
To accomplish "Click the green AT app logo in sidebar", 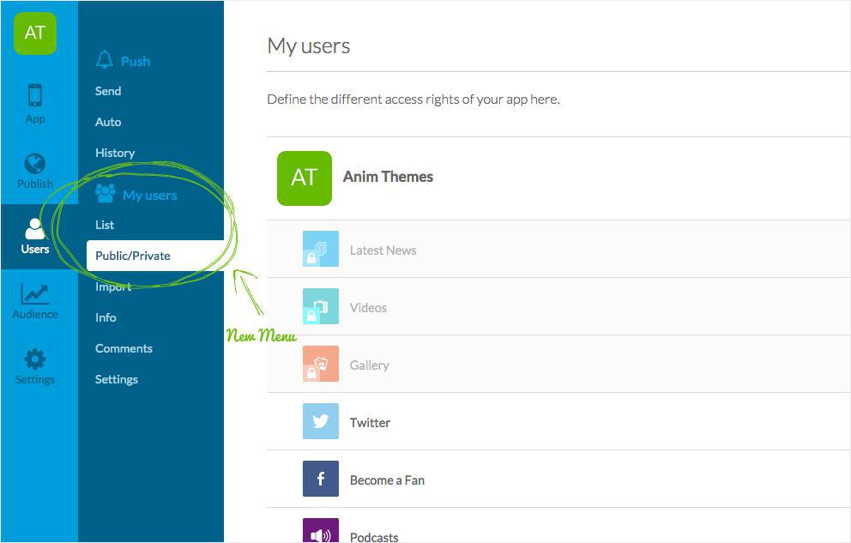I will tap(35, 33).
